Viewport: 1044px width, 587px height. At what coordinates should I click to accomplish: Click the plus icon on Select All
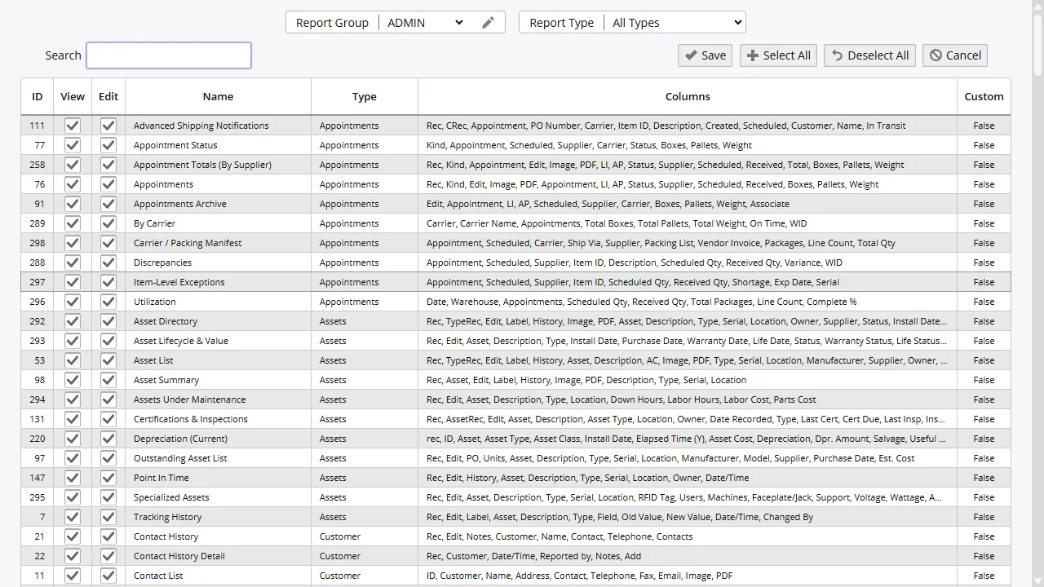[x=752, y=55]
